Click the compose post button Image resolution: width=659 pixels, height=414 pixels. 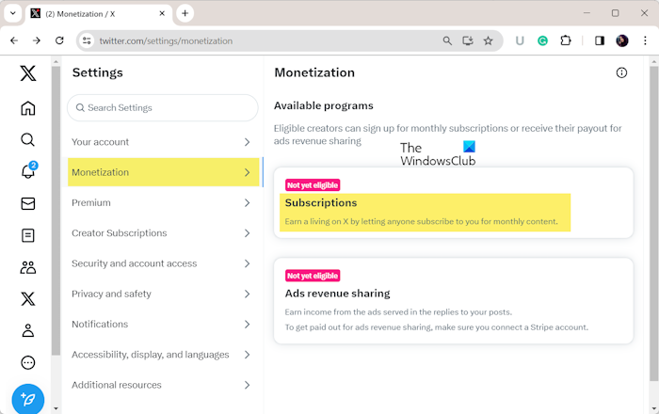(28, 399)
